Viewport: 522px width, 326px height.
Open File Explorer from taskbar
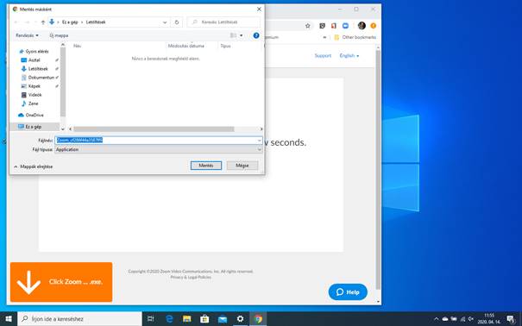coord(187,319)
